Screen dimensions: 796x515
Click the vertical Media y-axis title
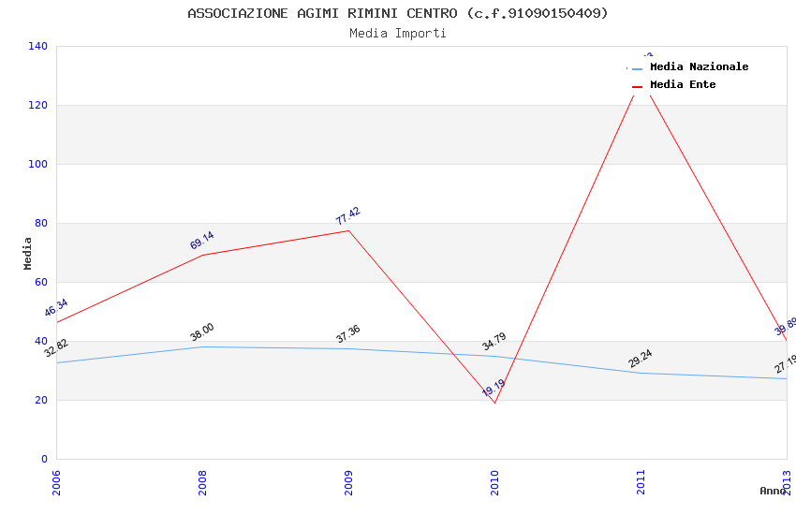click(x=28, y=253)
